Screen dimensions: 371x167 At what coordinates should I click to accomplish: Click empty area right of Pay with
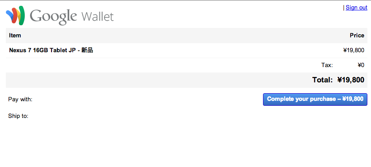[x=147, y=99]
